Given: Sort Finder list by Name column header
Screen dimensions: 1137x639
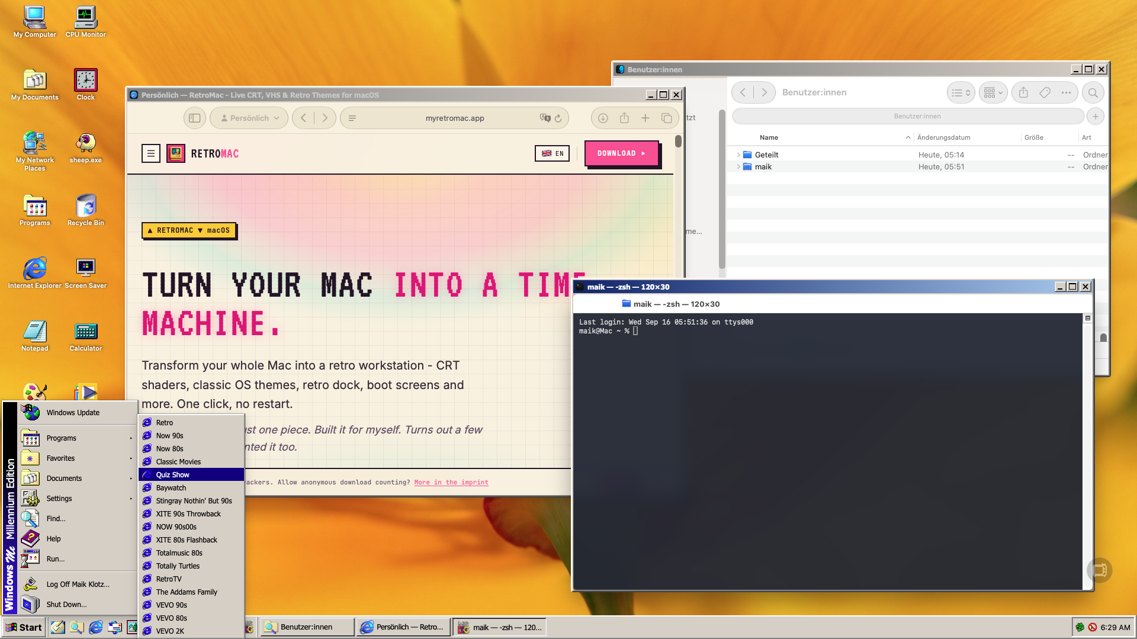Looking at the screenshot, I should click(x=769, y=137).
